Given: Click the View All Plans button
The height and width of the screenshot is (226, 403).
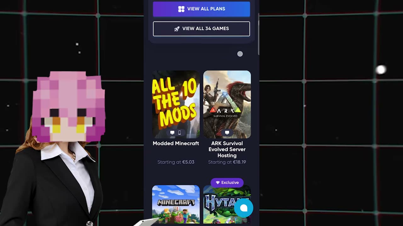Looking at the screenshot, I should [201, 9].
